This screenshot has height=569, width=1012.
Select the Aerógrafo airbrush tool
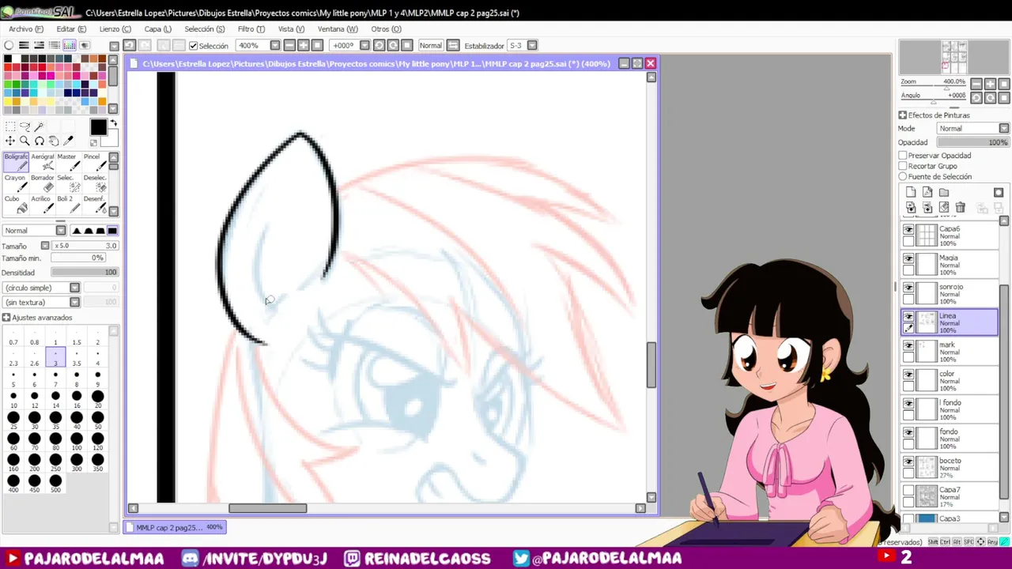click(42, 162)
